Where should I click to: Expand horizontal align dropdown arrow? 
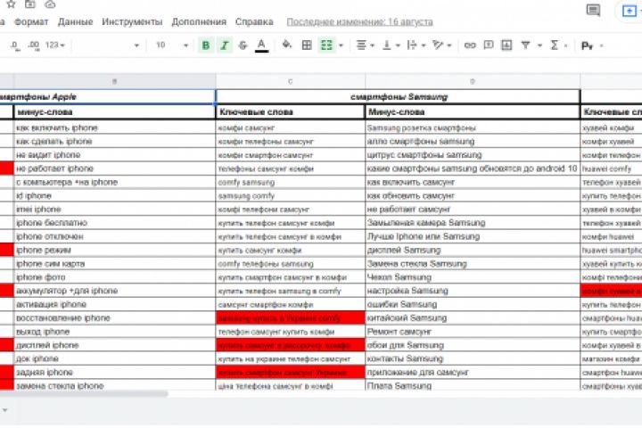click(x=372, y=45)
